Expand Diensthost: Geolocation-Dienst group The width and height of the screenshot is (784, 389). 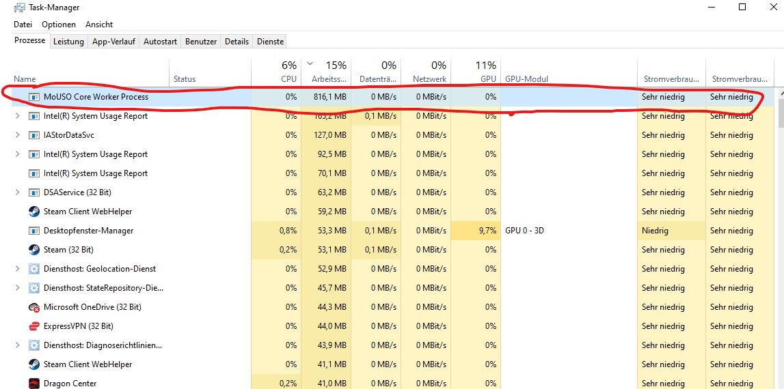[18, 269]
